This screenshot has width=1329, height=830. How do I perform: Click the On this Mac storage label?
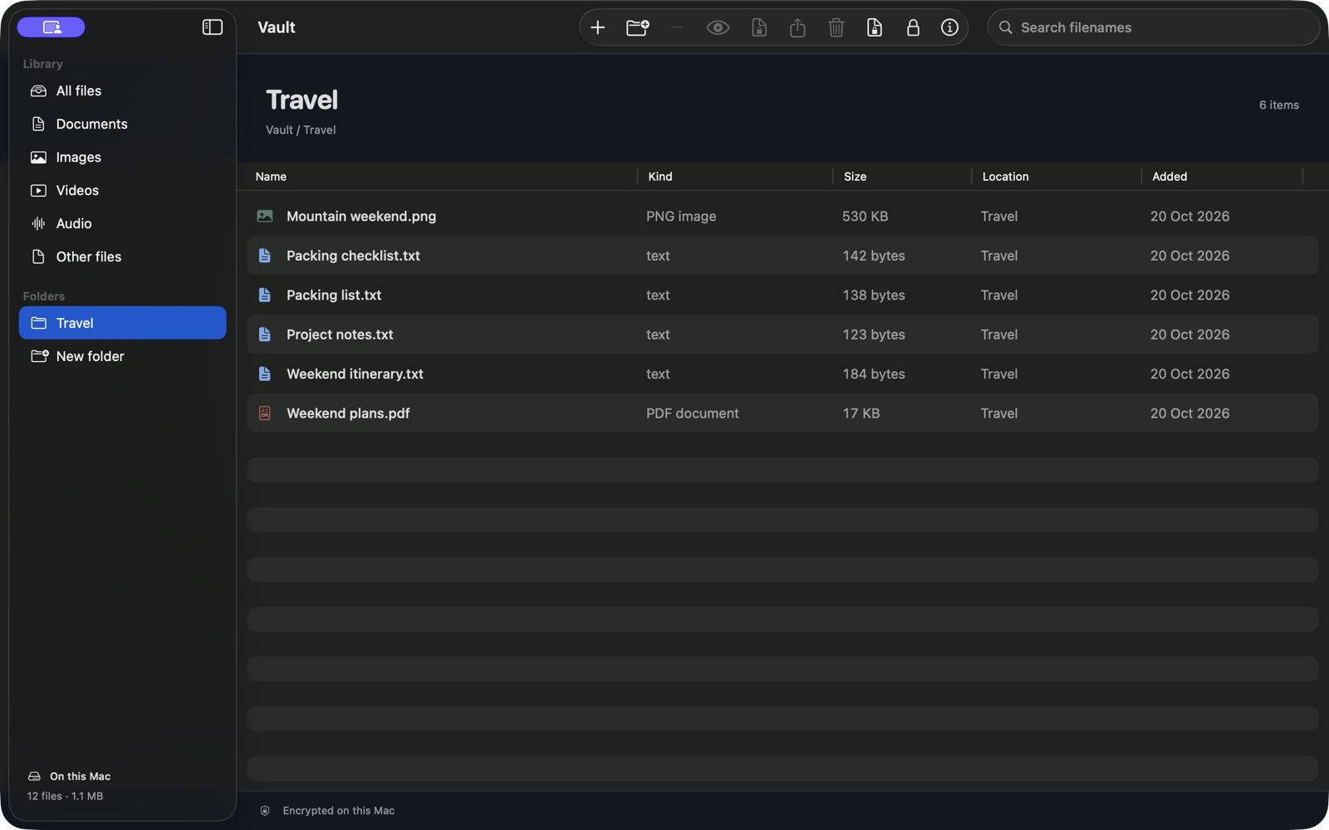click(80, 776)
